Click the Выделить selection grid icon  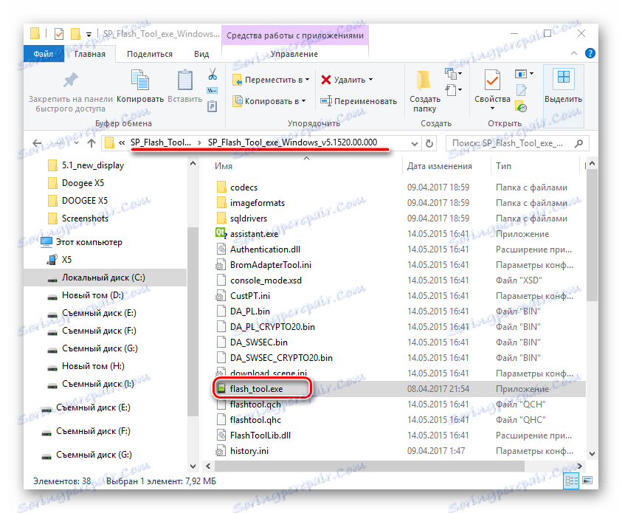tap(563, 78)
